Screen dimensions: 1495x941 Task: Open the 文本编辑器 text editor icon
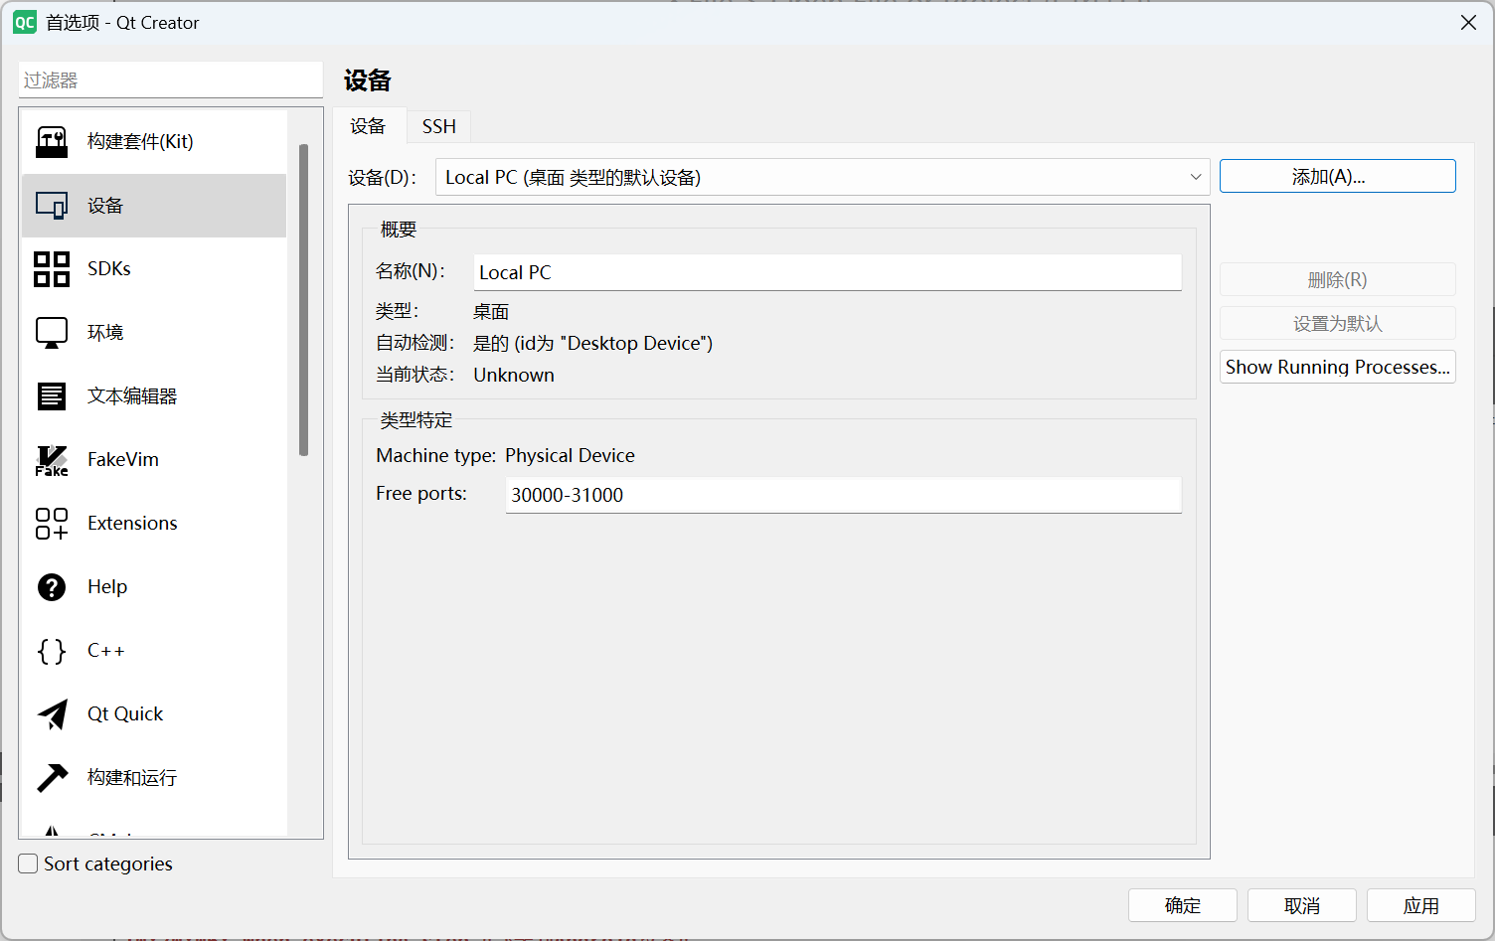click(x=52, y=396)
